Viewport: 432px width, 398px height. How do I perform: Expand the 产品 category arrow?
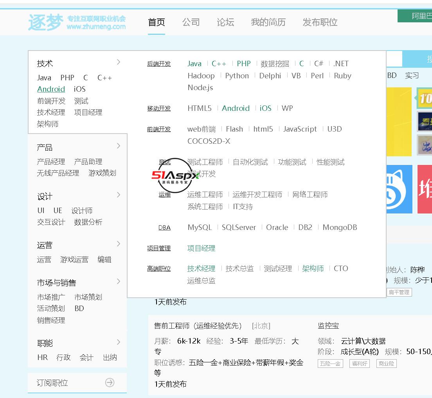pos(118,146)
